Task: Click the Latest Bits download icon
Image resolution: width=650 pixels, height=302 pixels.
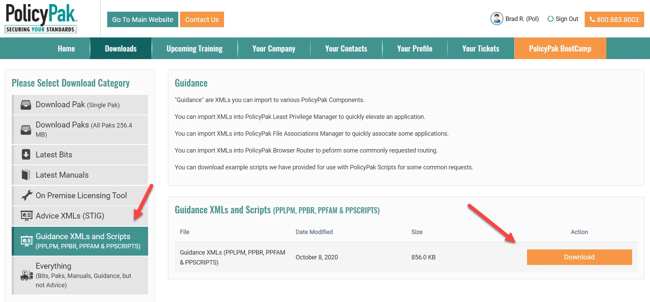Action: (x=26, y=155)
